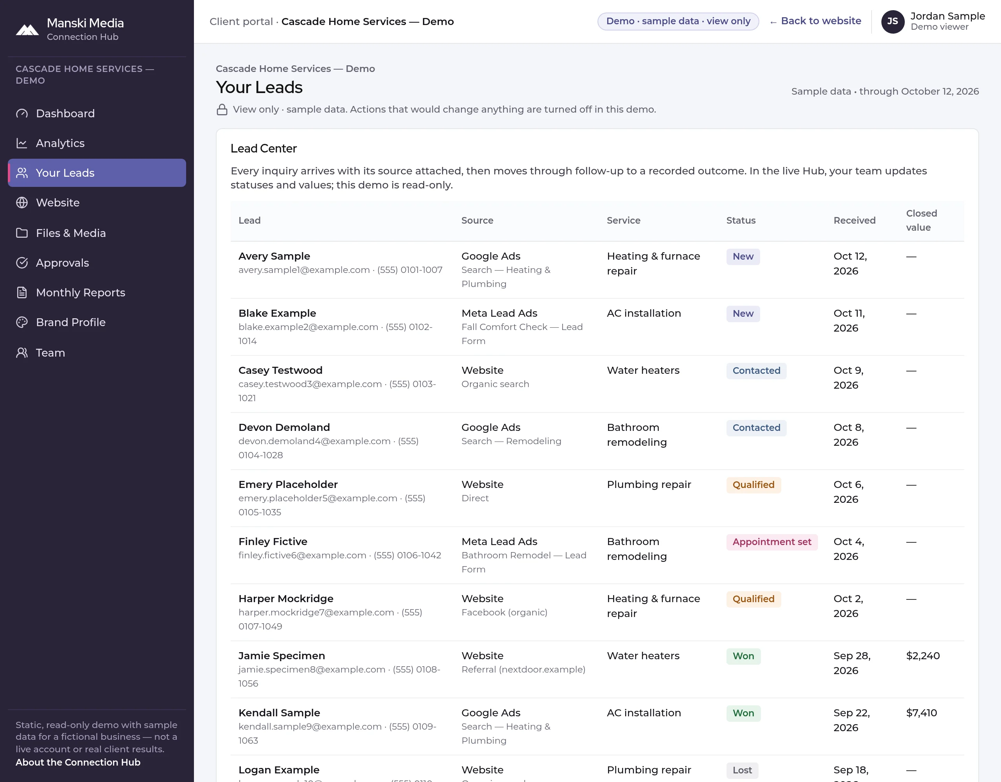
Task: Click the Back to website link
Action: coord(815,21)
